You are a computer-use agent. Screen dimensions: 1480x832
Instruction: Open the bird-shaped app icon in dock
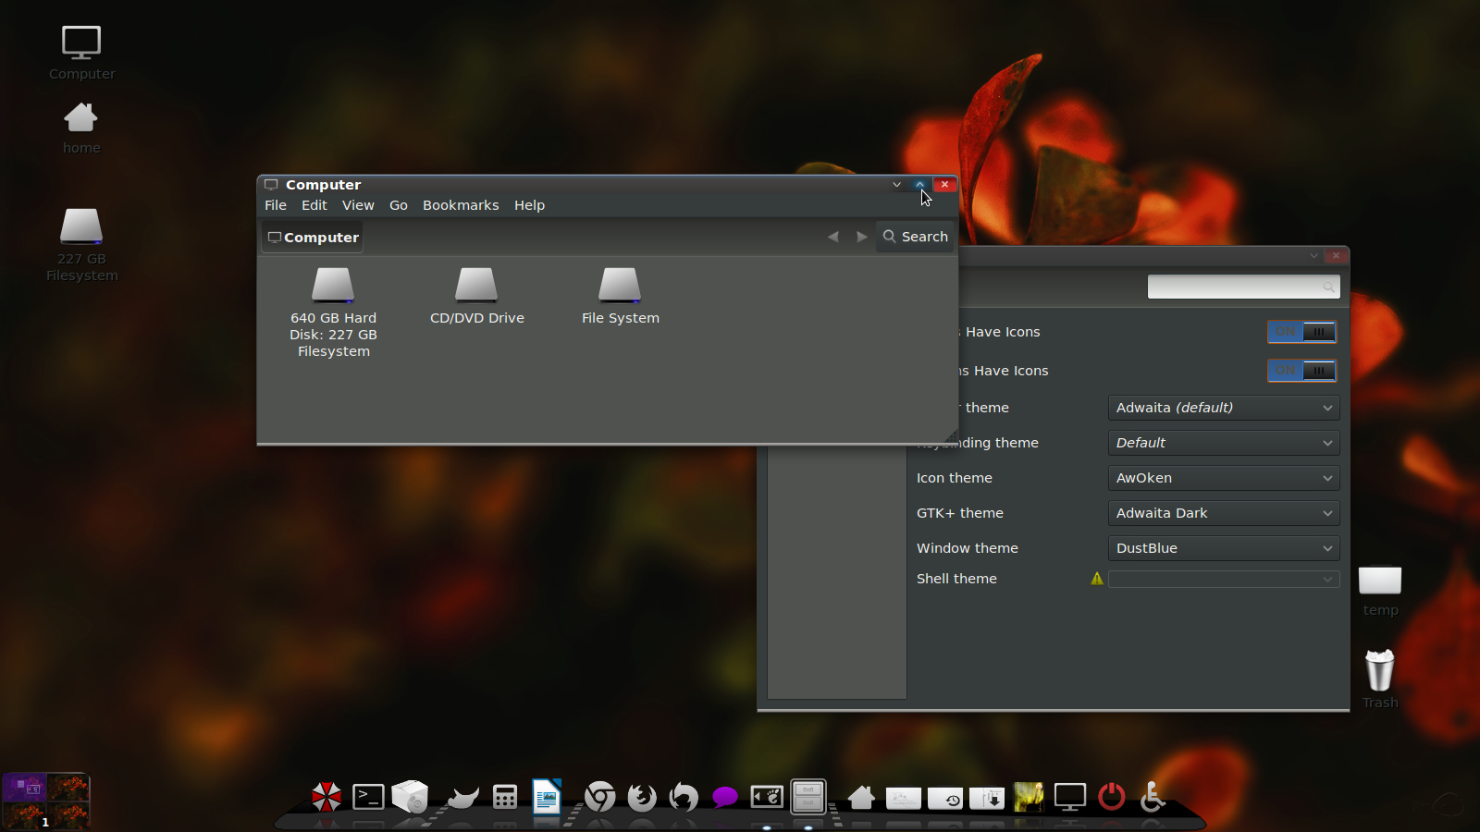(x=462, y=797)
